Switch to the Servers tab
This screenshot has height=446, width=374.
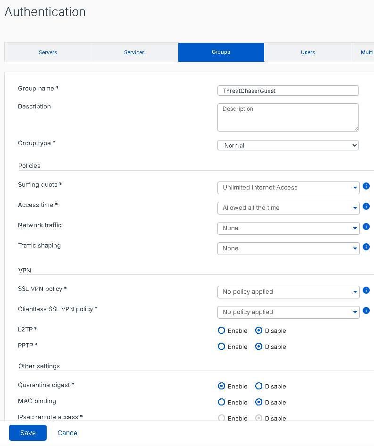tap(48, 52)
